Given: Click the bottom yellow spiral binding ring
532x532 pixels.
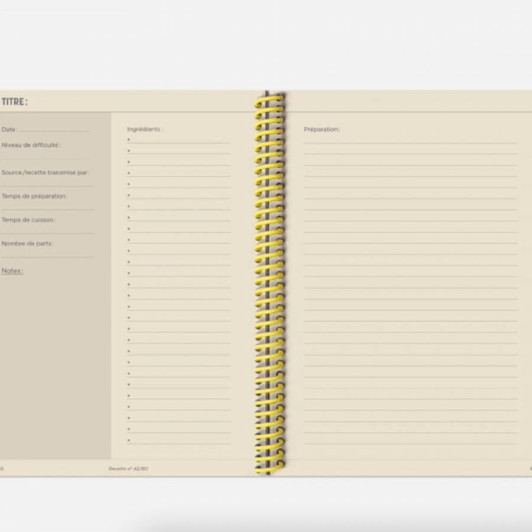Looking at the screenshot, I should 270,468.
